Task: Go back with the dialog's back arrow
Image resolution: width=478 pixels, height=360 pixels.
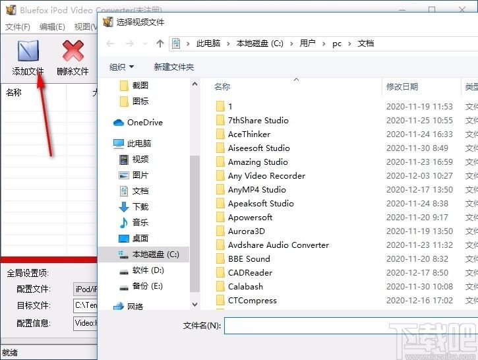Action: tap(110, 44)
